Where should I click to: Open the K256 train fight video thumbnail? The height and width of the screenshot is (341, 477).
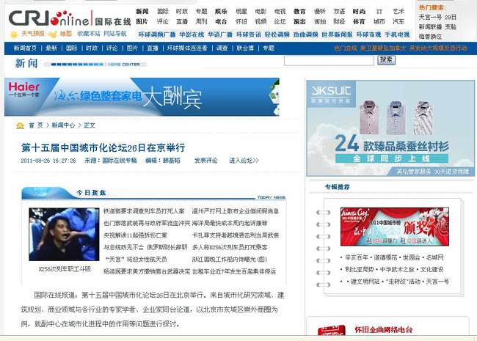coord(64,235)
